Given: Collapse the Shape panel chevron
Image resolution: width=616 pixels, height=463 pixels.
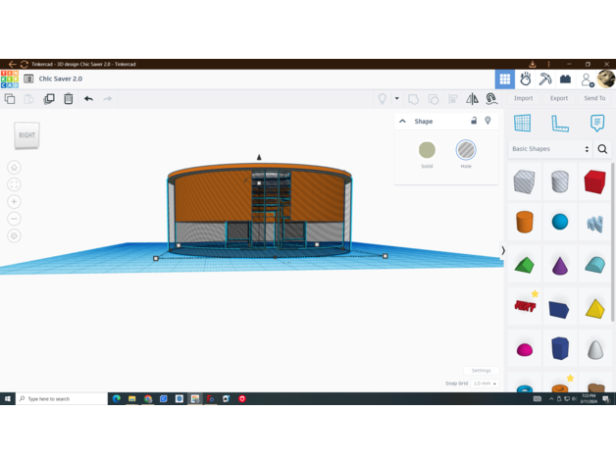Looking at the screenshot, I should click(x=403, y=122).
